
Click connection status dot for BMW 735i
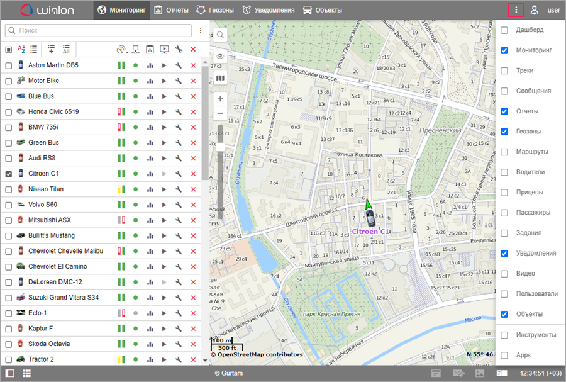point(135,128)
